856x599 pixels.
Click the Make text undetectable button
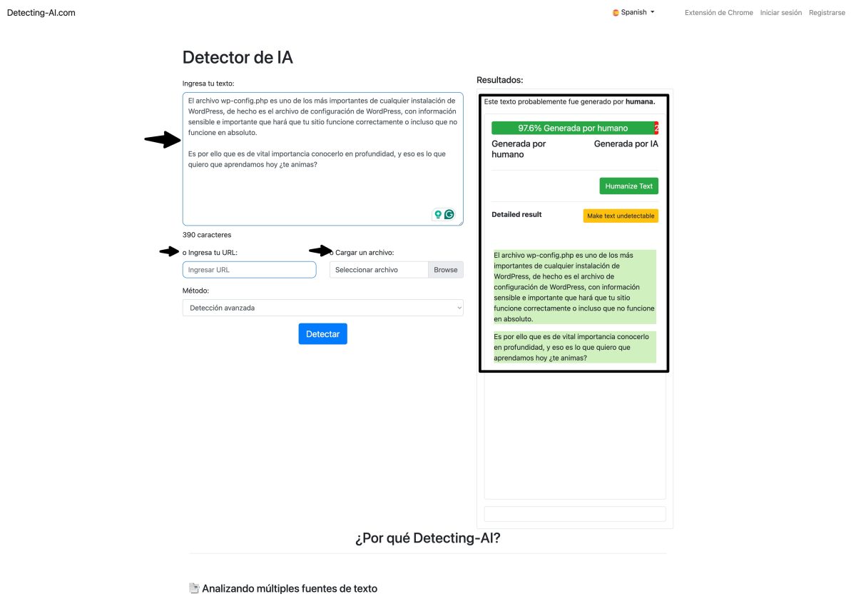click(x=621, y=216)
